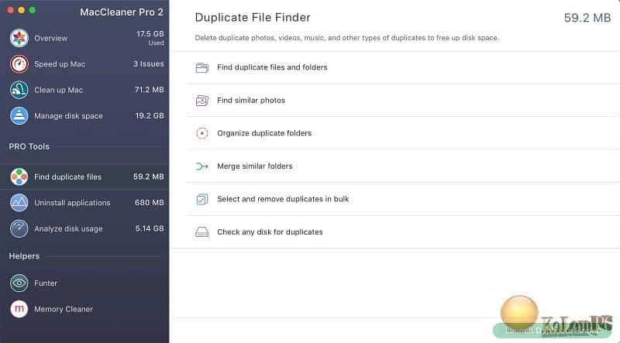The image size is (620, 343).
Task: Click the checkbox icon beside Select and remove duplicates
Action: click(202, 199)
